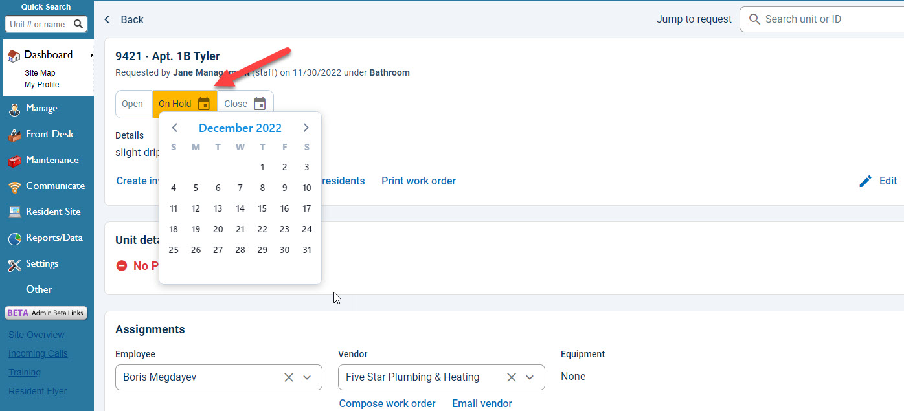Clear the Five Star Plumbing vendor selection
904x411 pixels.
[512, 377]
